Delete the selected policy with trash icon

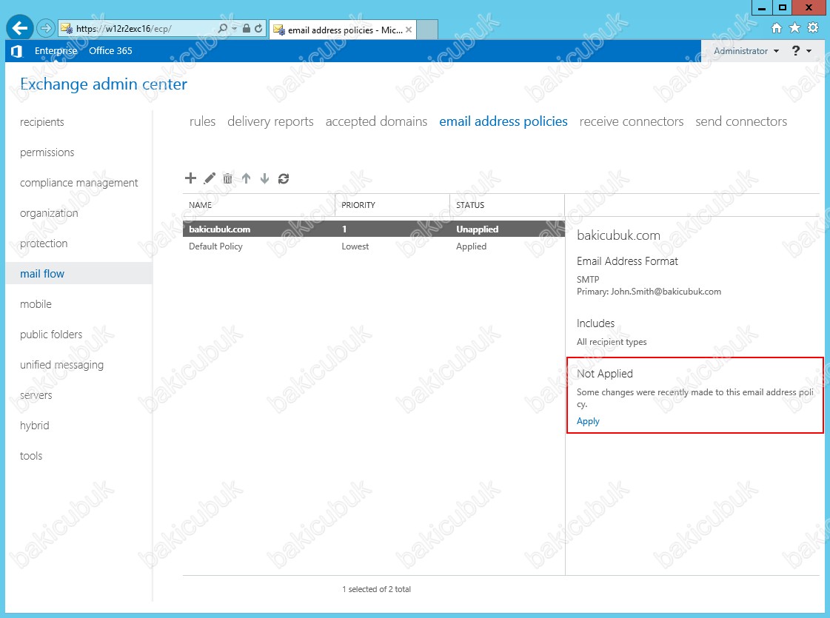[x=227, y=178]
